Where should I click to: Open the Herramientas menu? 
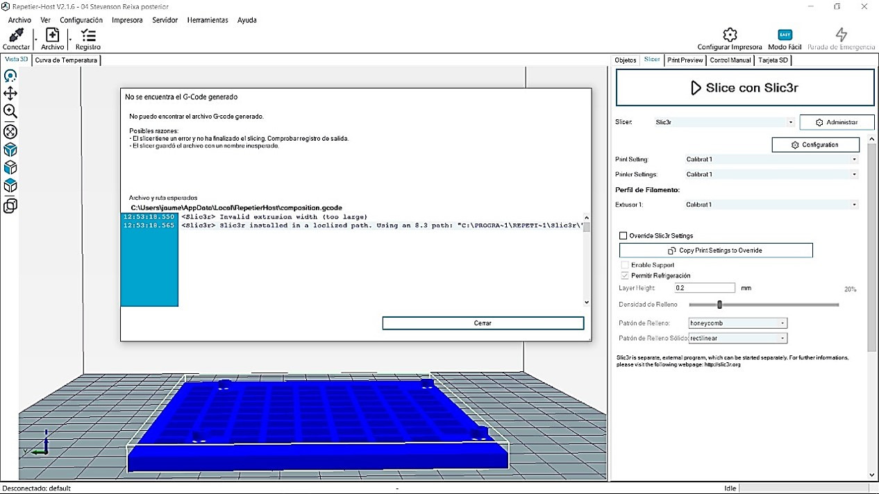207,20
